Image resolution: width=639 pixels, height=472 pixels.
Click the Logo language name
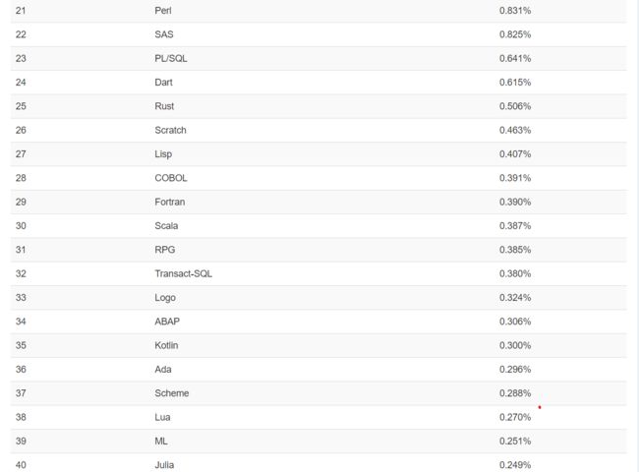click(165, 298)
